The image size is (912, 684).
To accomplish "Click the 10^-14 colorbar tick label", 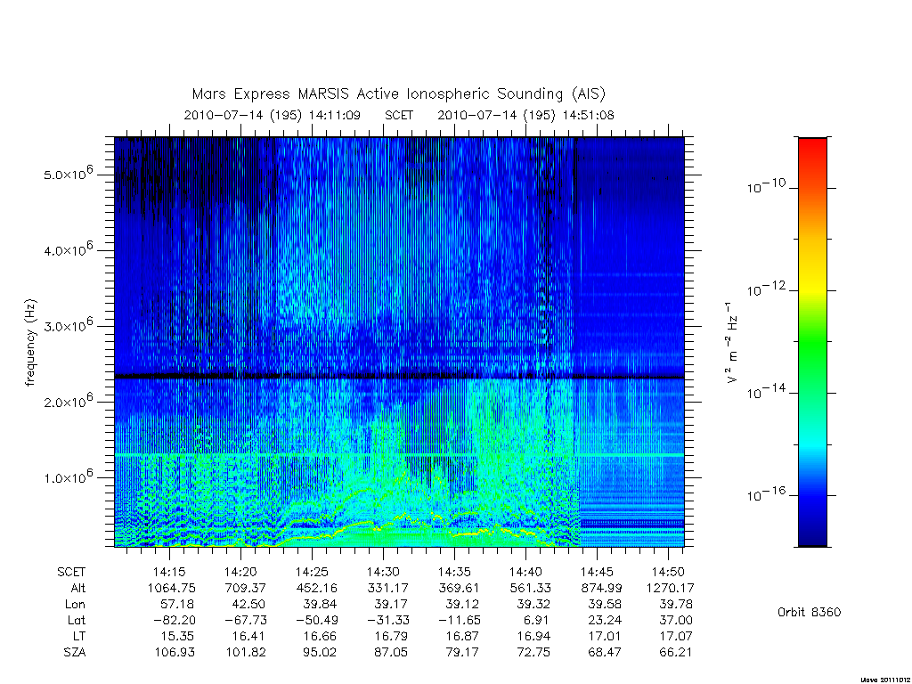I will click(x=766, y=392).
